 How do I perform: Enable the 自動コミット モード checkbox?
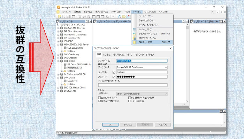pyautogui.click(x=99, y=98)
